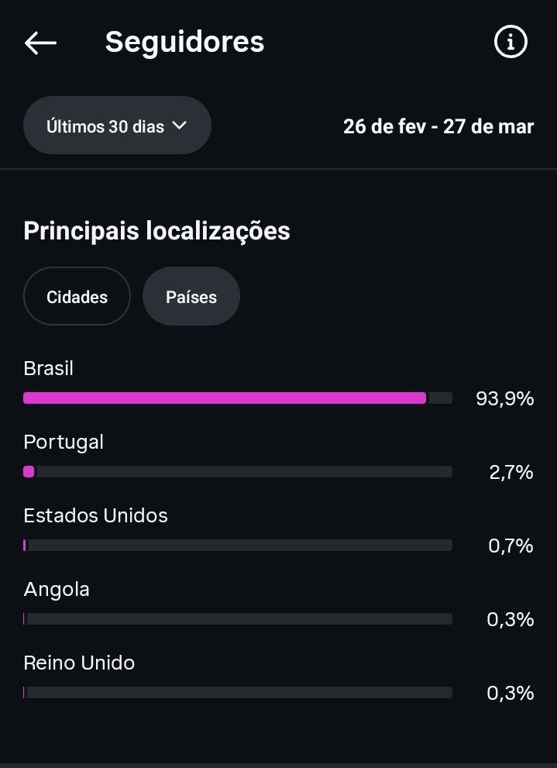Switch to the Cidades tab
Viewport: 557px width, 768px height.
[77, 297]
